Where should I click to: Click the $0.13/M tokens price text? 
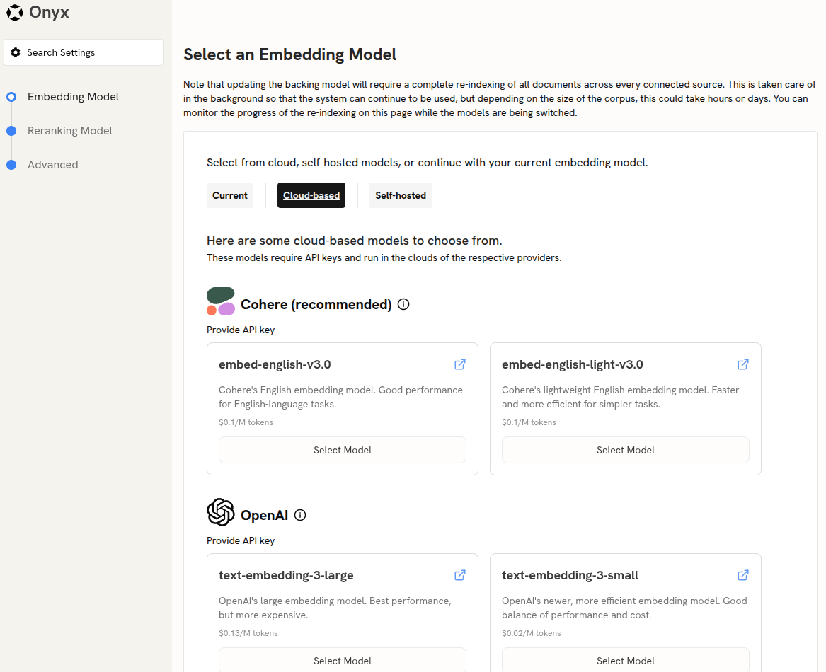pyautogui.click(x=248, y=633)
